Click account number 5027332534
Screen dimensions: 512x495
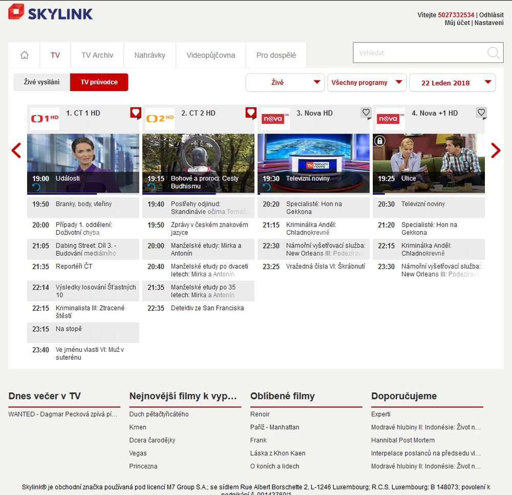tap(456, 15)
